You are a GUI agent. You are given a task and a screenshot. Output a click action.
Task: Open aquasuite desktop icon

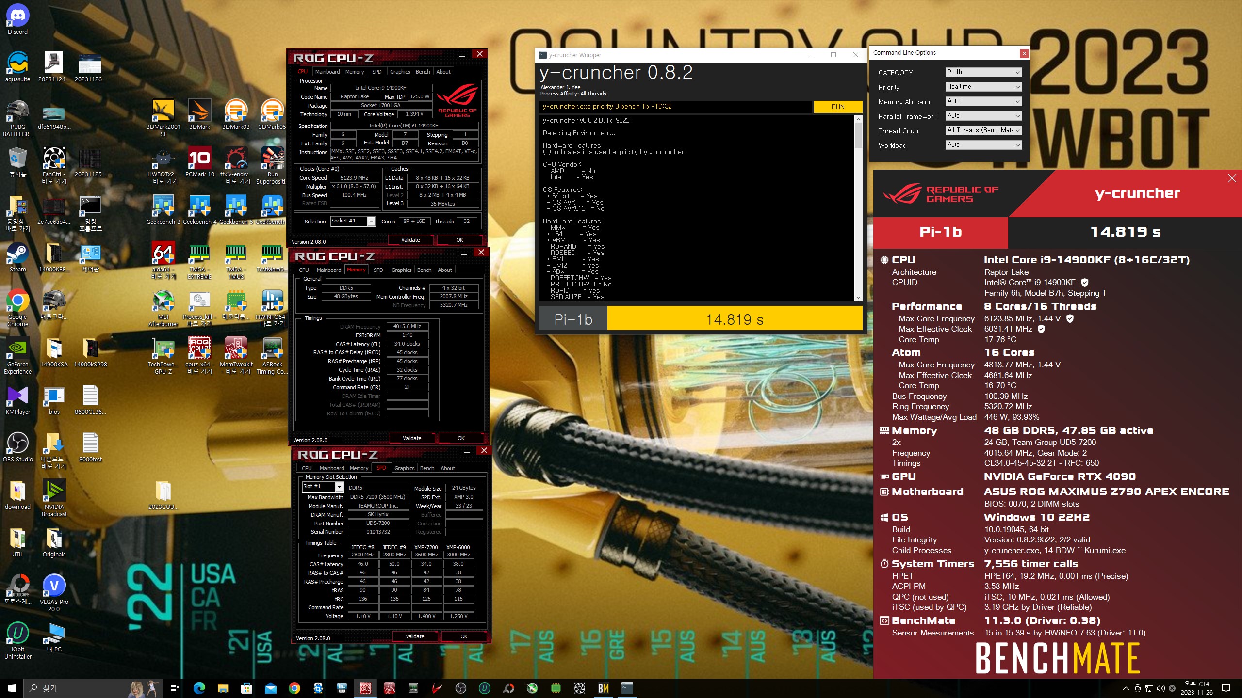pyautogui.click(x=18, y=67)
